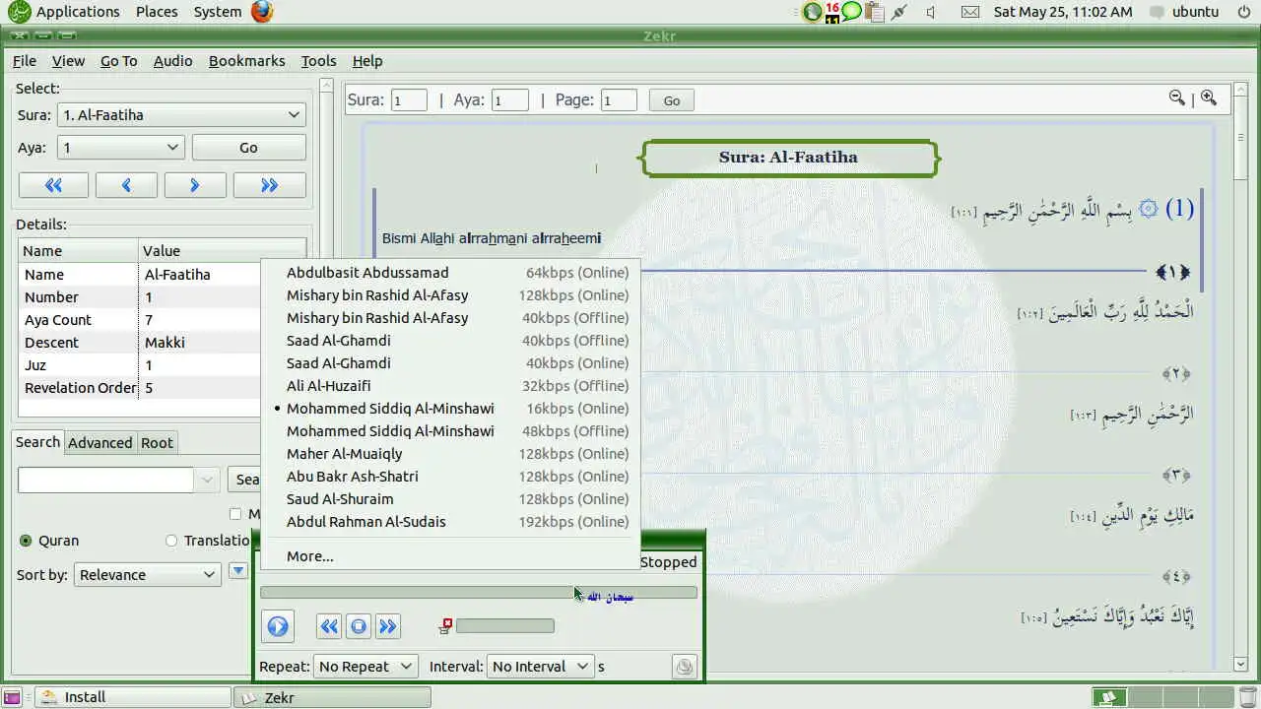Image resolution: width=1261 pixels, height=709 pixels.
Task: Click the network connection tray icon
Action: point(898,12)
